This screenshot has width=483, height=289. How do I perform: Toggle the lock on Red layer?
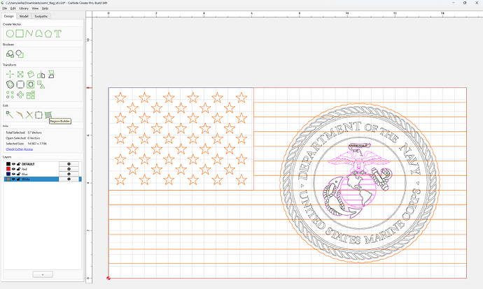pyautogui.click(x=18, y=169)
